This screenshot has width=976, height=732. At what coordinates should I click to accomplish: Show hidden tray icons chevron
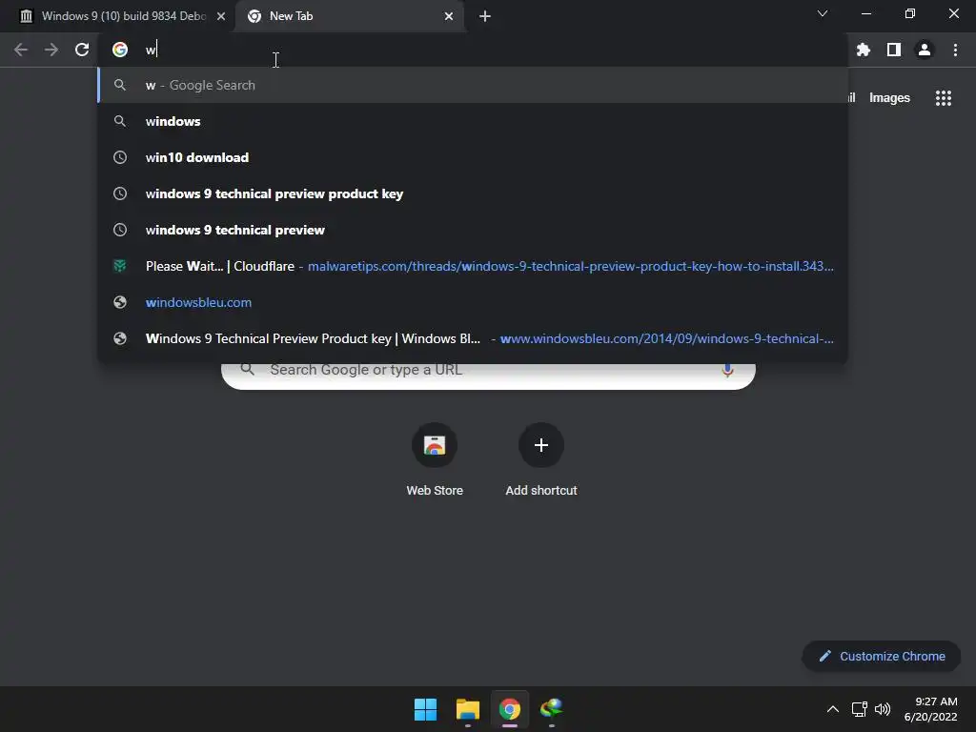(833, 709)
